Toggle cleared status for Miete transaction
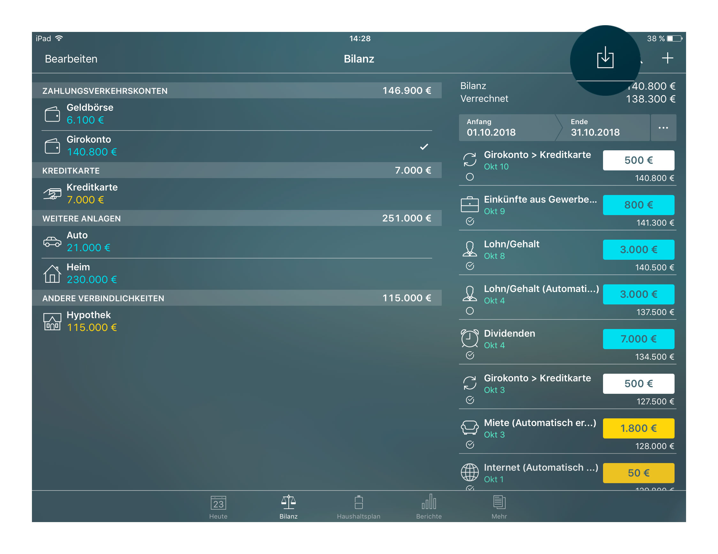Image resolution: width=718 pixels, height=554 pixels. tap(470, 445)
